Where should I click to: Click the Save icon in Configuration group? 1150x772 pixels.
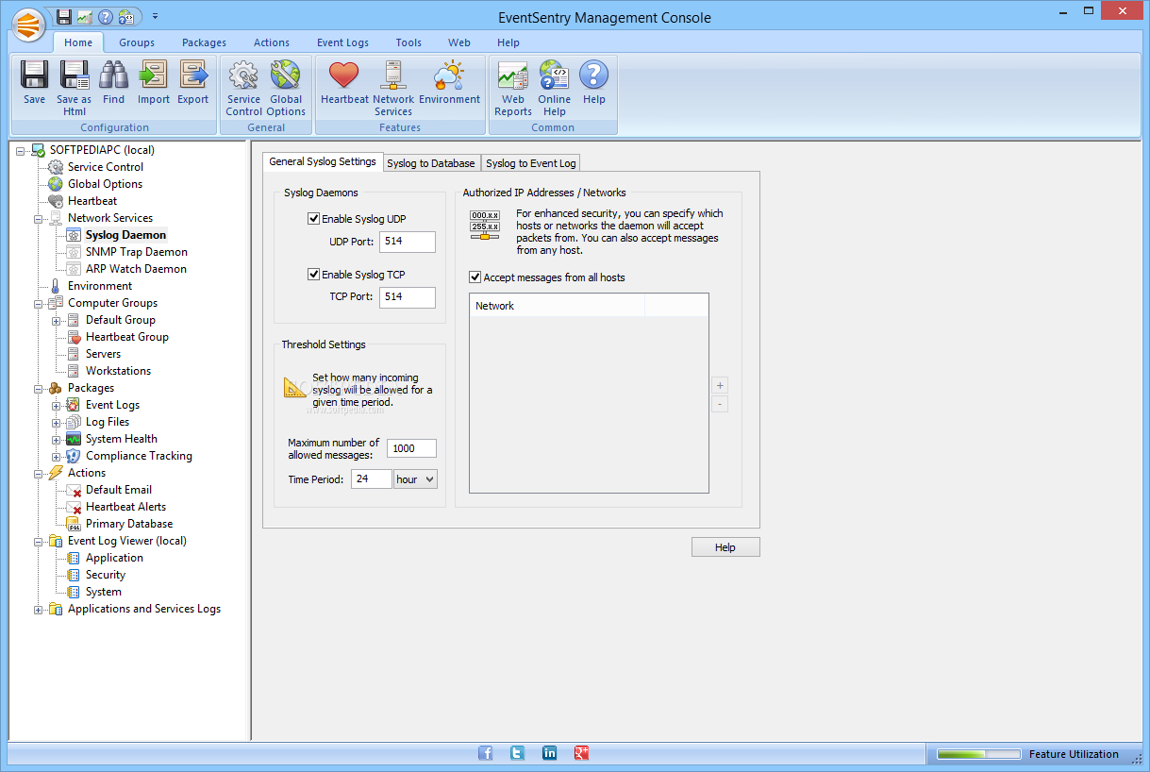coord(34,82)
